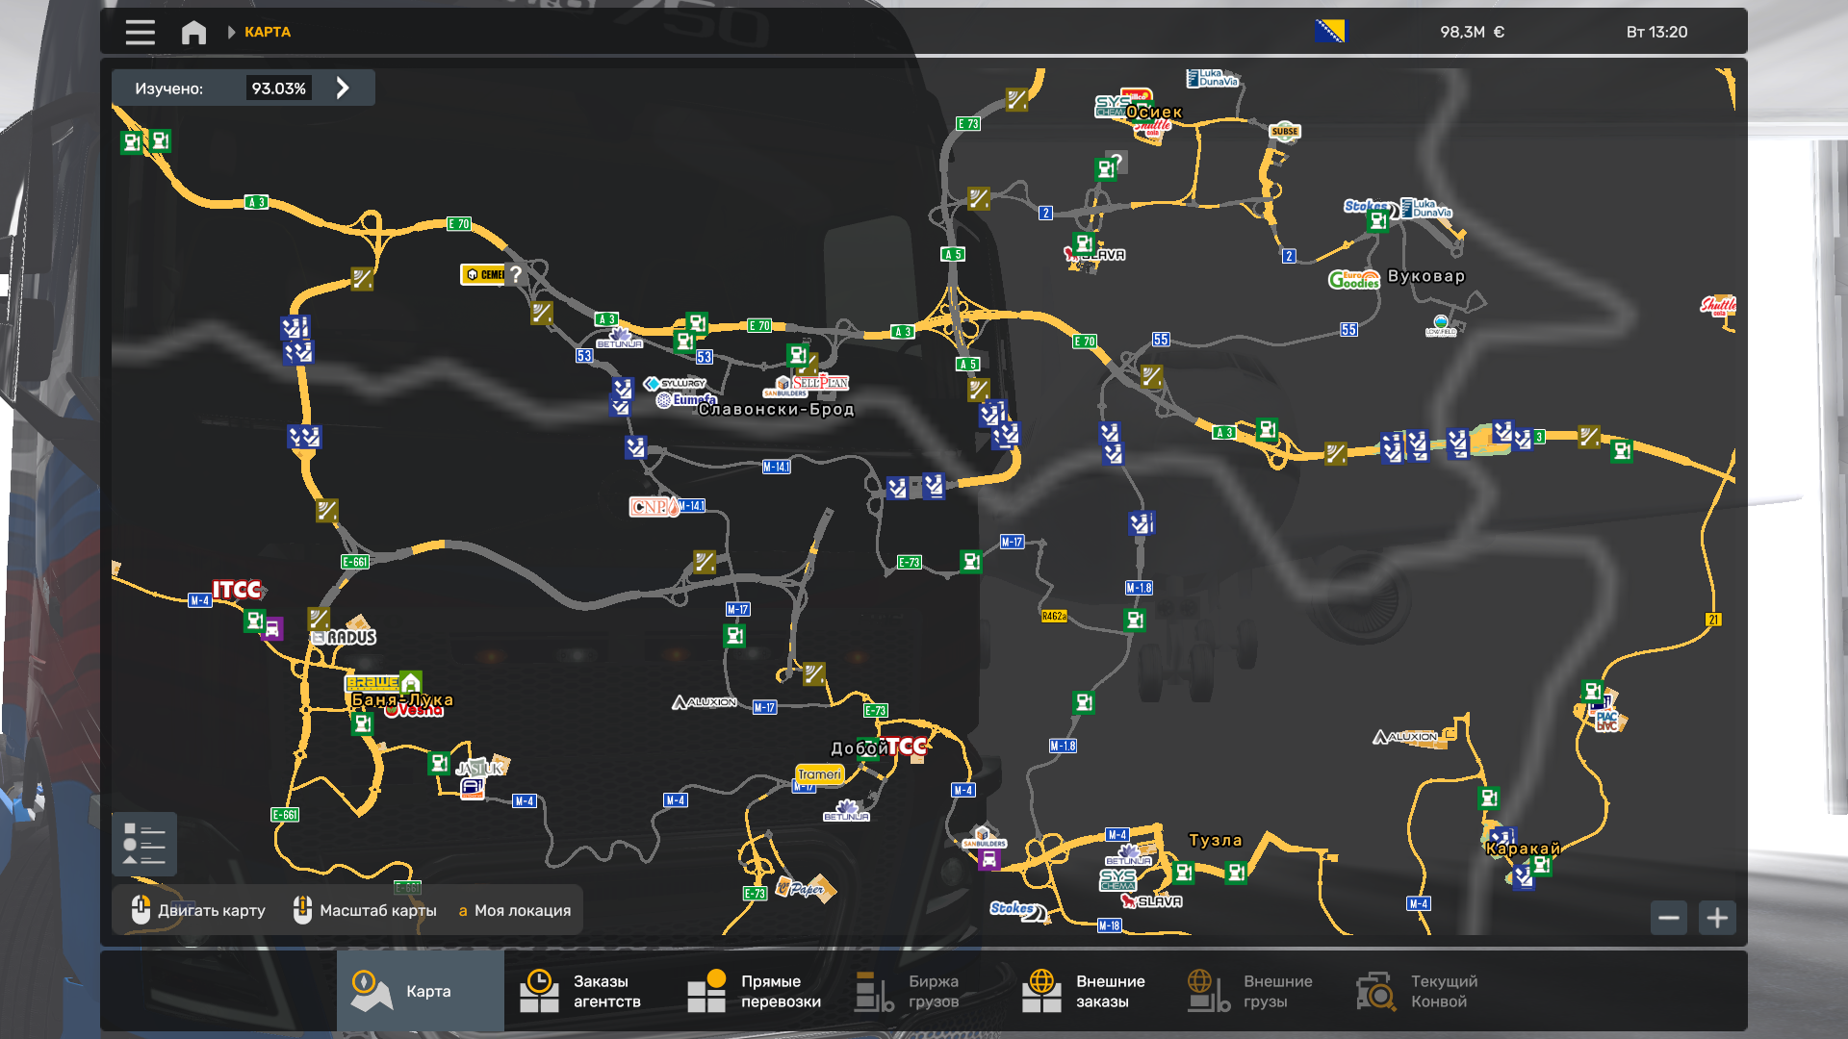Click the Tramen company icon near Добой
Viewport: 1848px width, 1039px height.
[819, 774]
